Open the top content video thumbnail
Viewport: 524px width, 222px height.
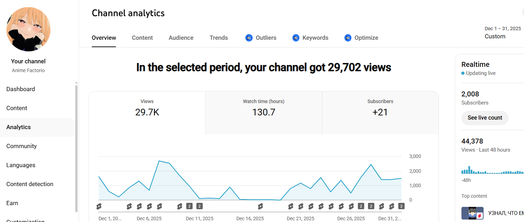click(x=472, y=213)
